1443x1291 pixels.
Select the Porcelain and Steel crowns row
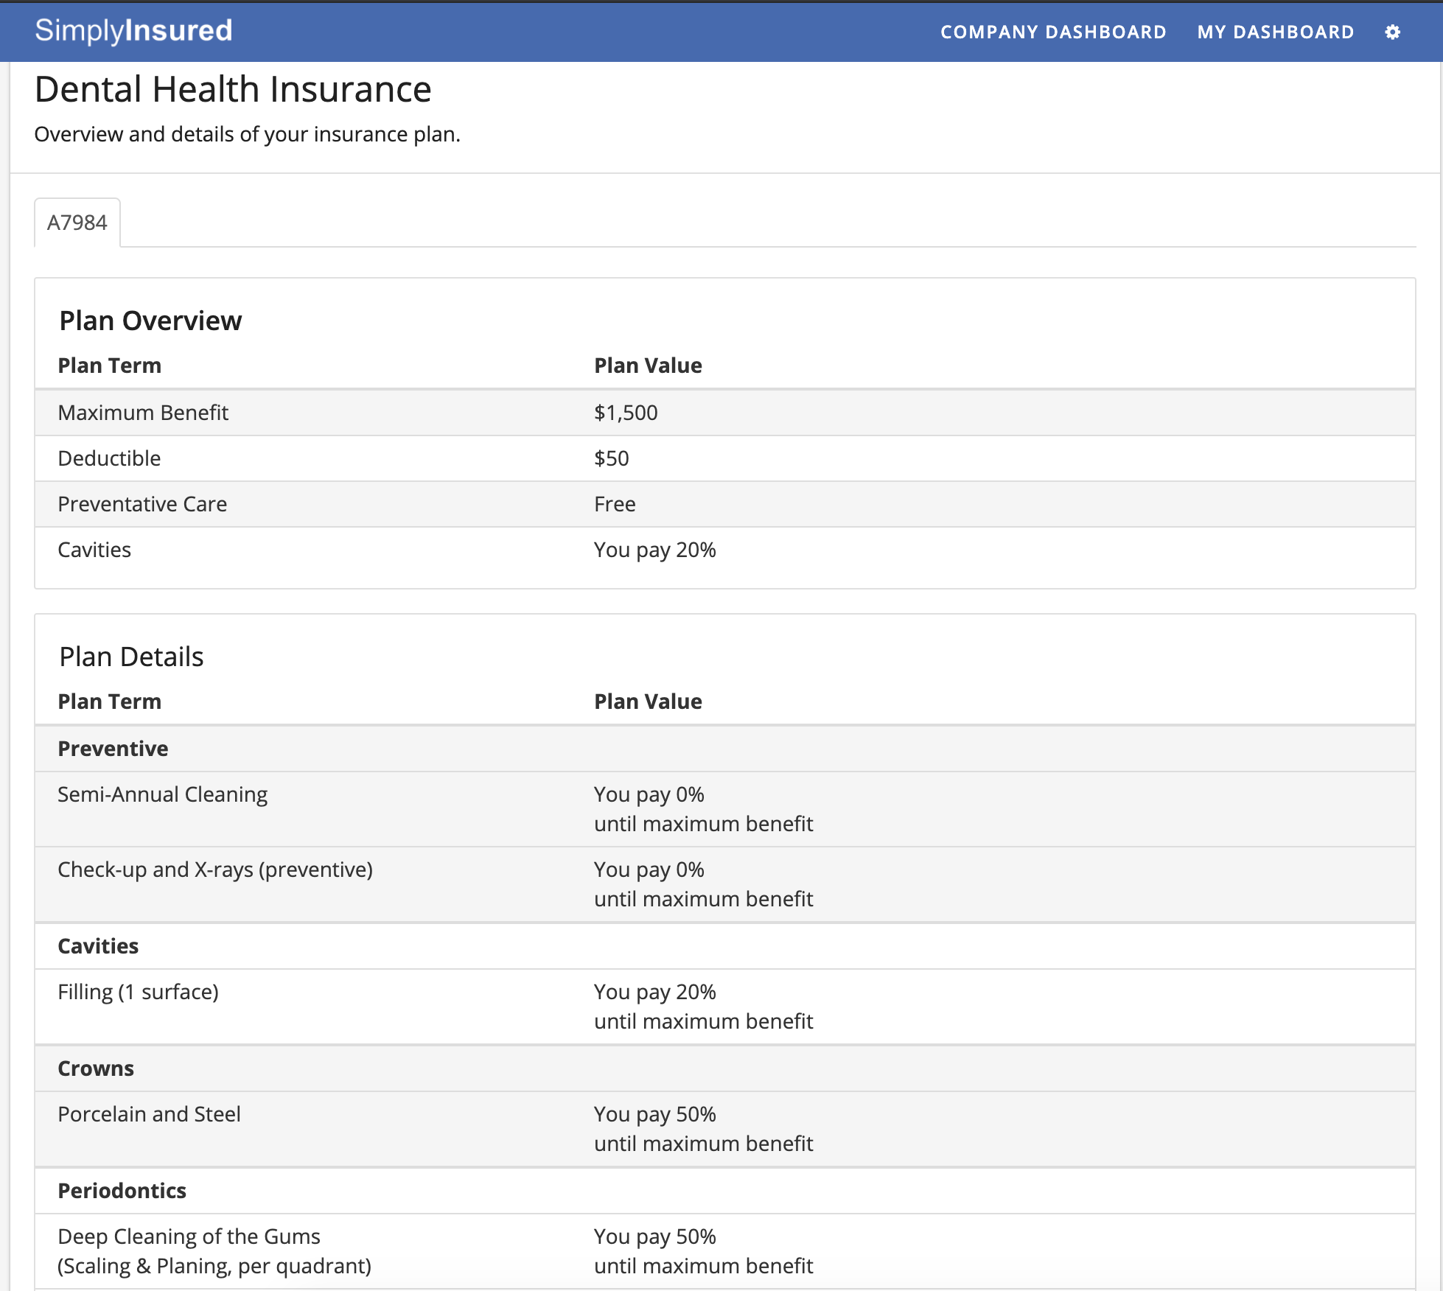(x=149, y=1114)
